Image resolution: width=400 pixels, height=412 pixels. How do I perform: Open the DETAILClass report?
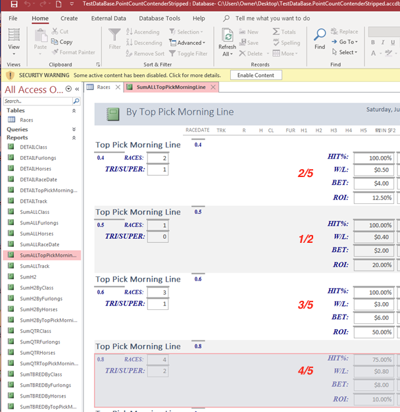click(x=34, y=147)
